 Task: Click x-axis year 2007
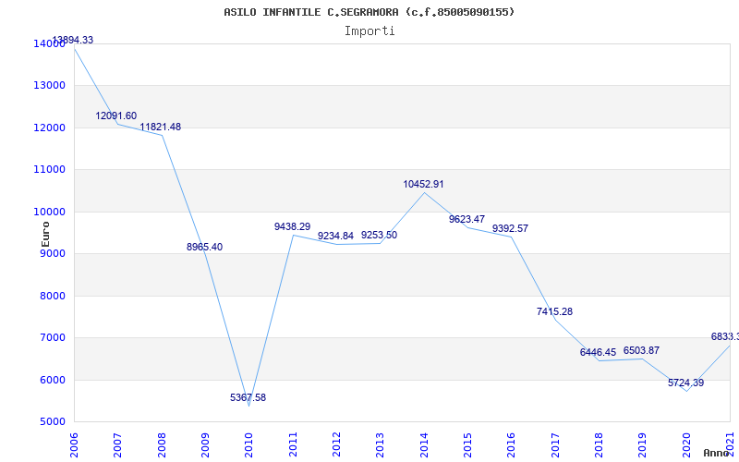(118, 444)
